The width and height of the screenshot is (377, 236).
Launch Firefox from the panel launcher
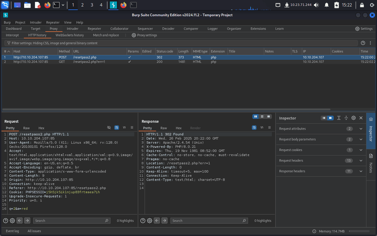(x=47, y=5)
